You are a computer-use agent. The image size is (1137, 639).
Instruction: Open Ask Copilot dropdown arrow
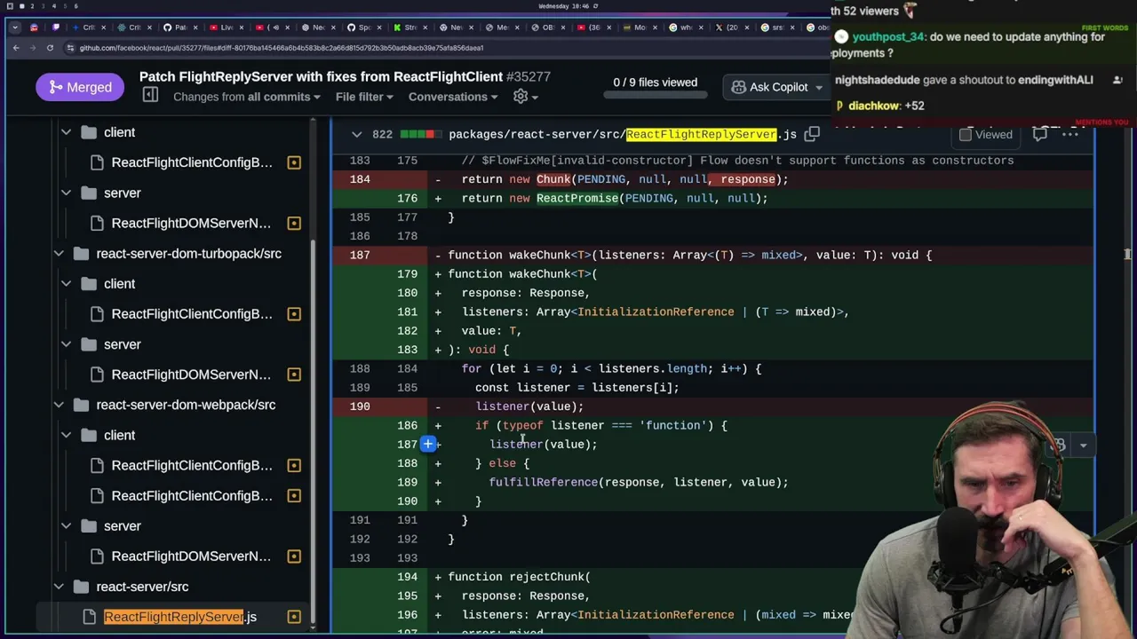819,87
